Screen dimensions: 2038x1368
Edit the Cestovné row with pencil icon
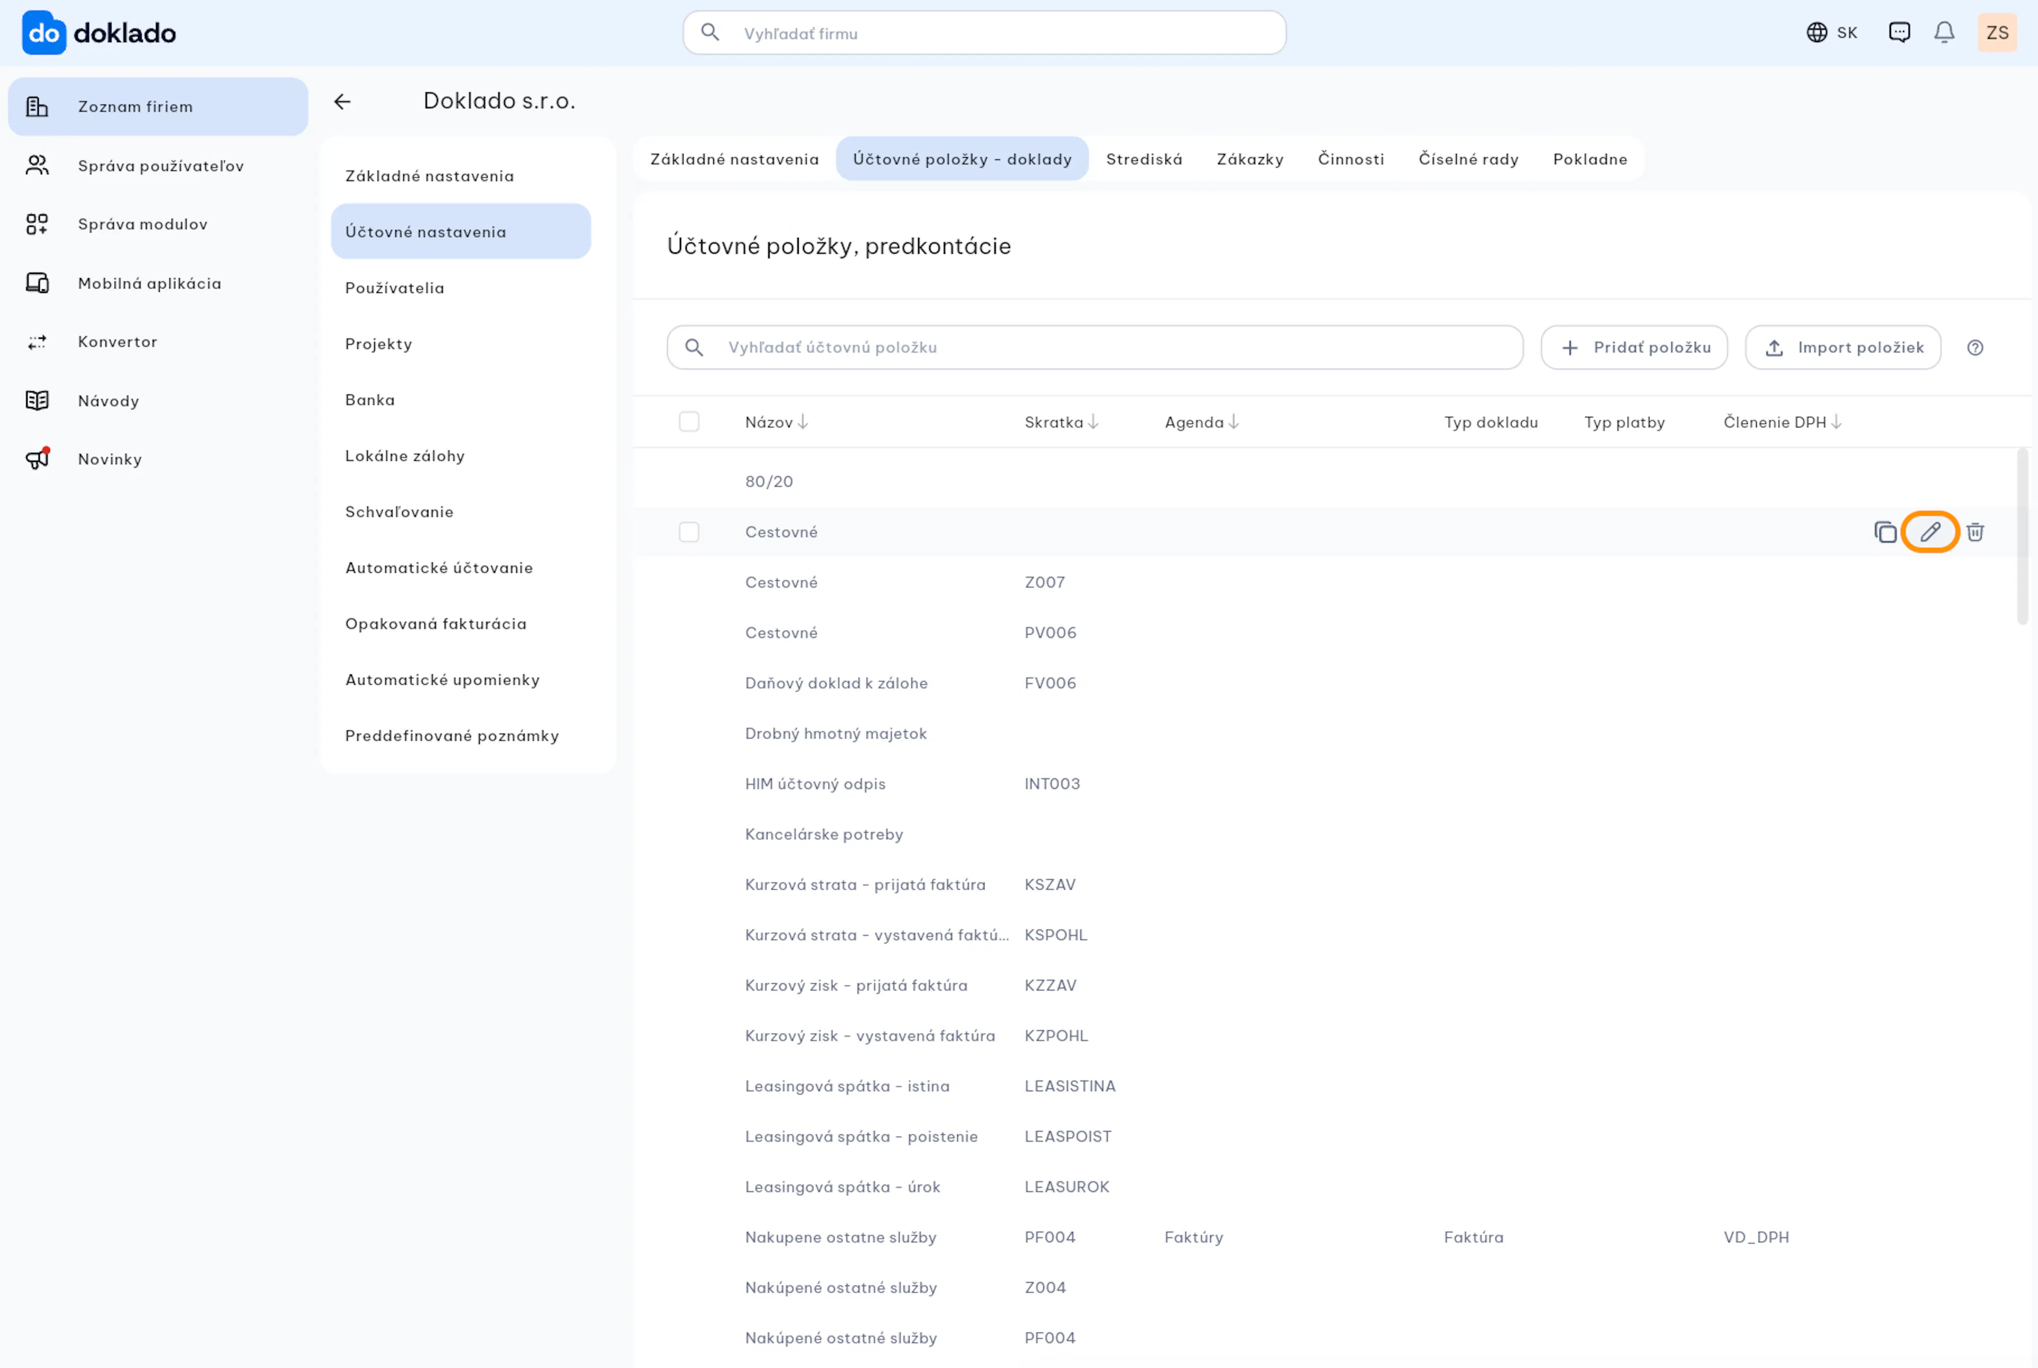click(1931, 532)
